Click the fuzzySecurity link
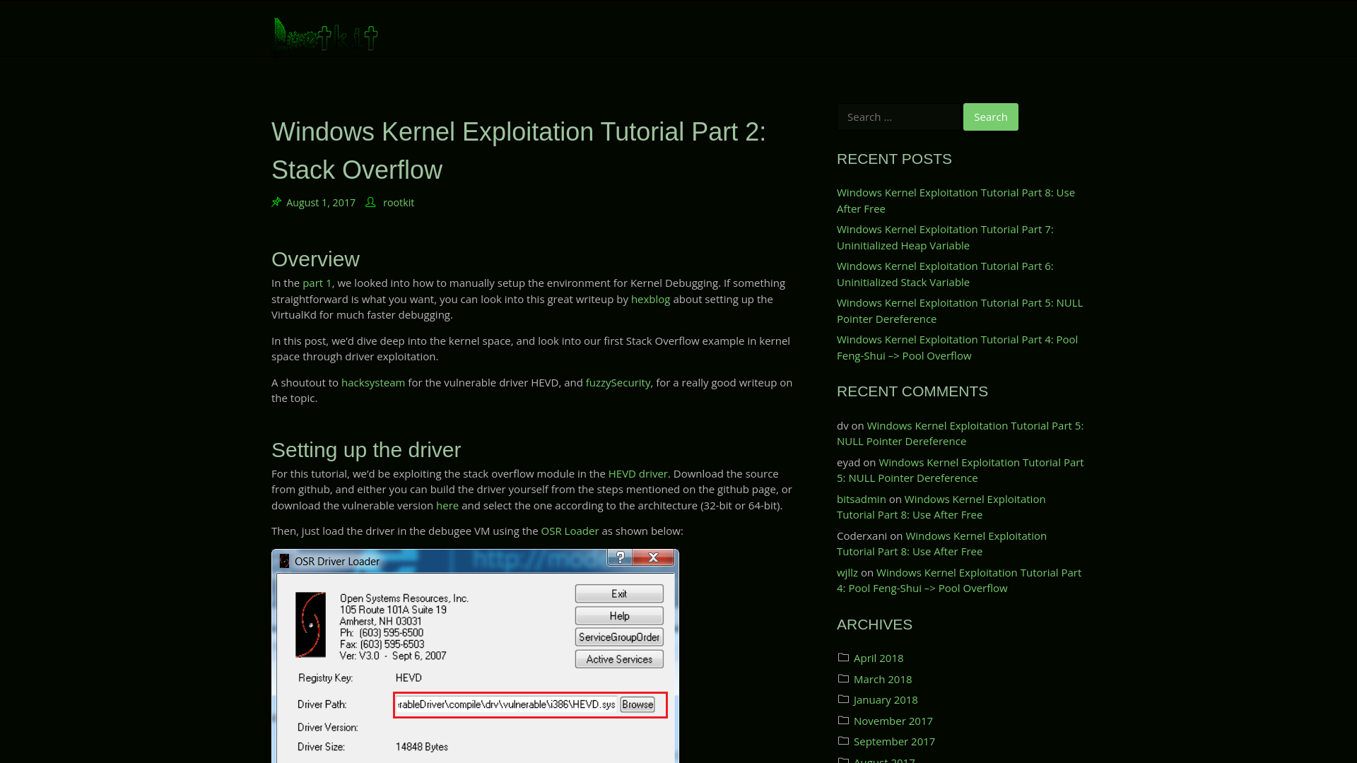The height and width of the screenshot is (763, 1357). click(617, 381)
